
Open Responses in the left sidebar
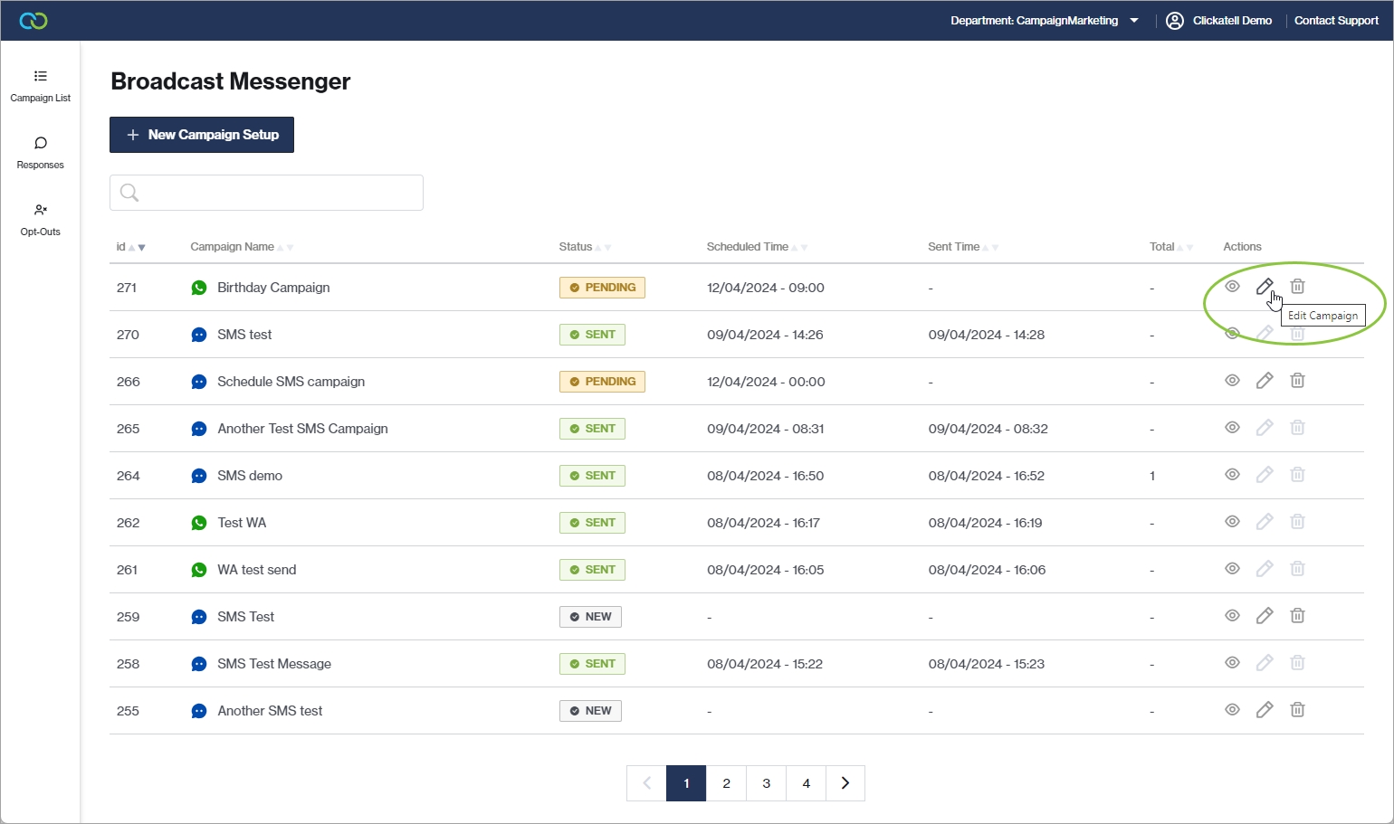(x=41, y=152)
